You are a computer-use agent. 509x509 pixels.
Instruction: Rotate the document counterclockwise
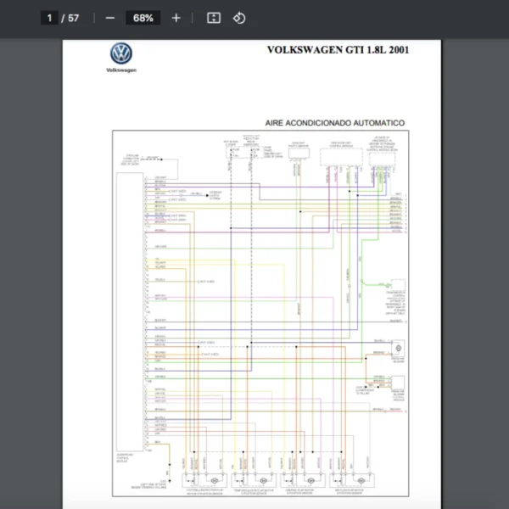pos(239,18)
